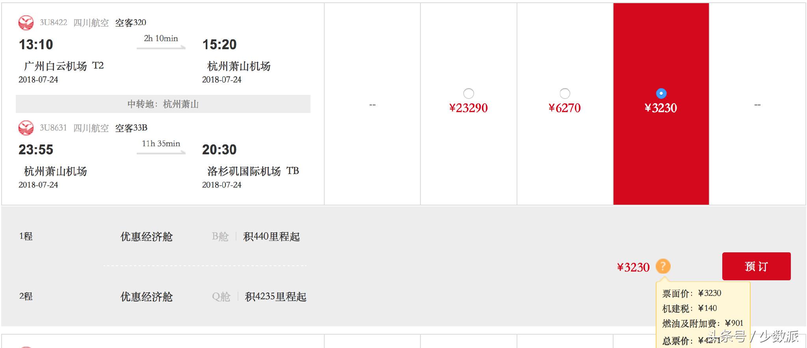Select the ¥3230 fare radio button
The height and width of the screenshot is (348, 807).
tap(661, 94)
